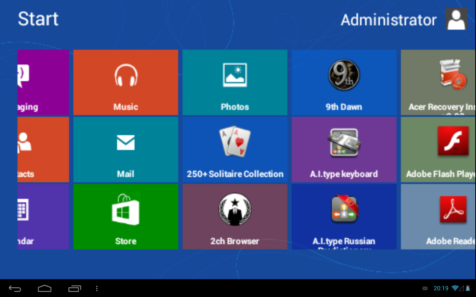
Task: Open A.I.type Russian tile
Action: (344, 217)
